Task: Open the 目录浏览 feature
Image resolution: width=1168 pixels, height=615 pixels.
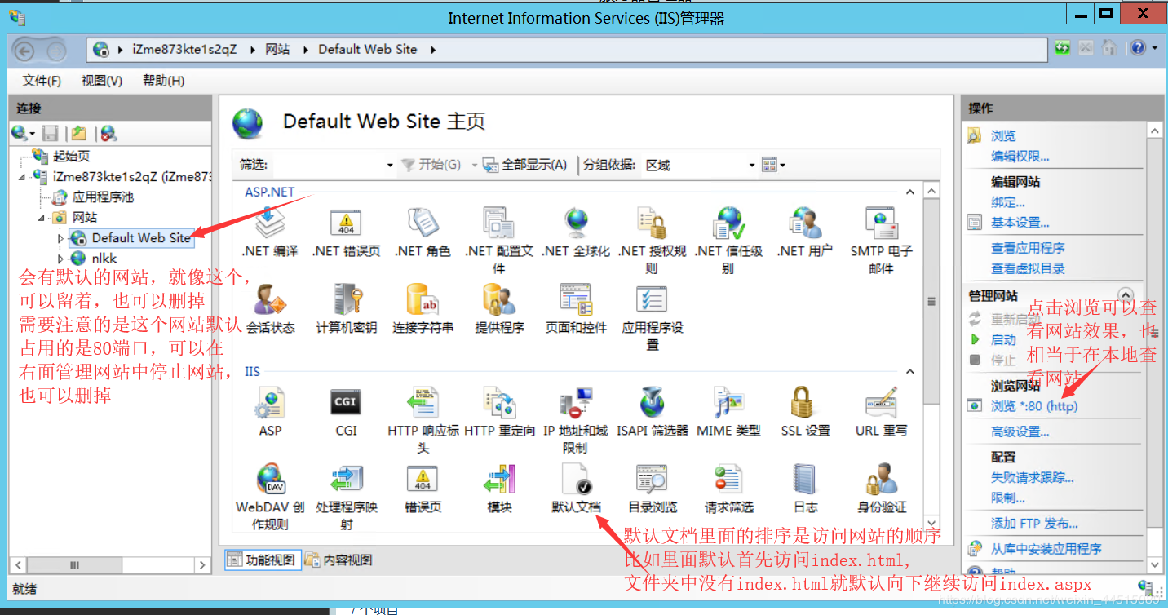Action: point(651,488)
